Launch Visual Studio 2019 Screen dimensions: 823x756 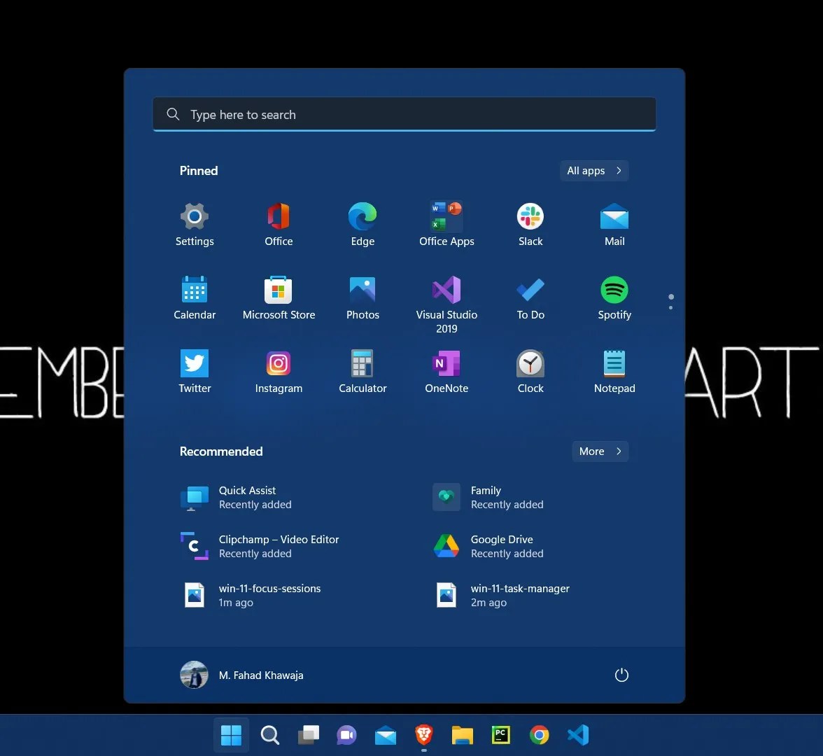click(446, 304)
